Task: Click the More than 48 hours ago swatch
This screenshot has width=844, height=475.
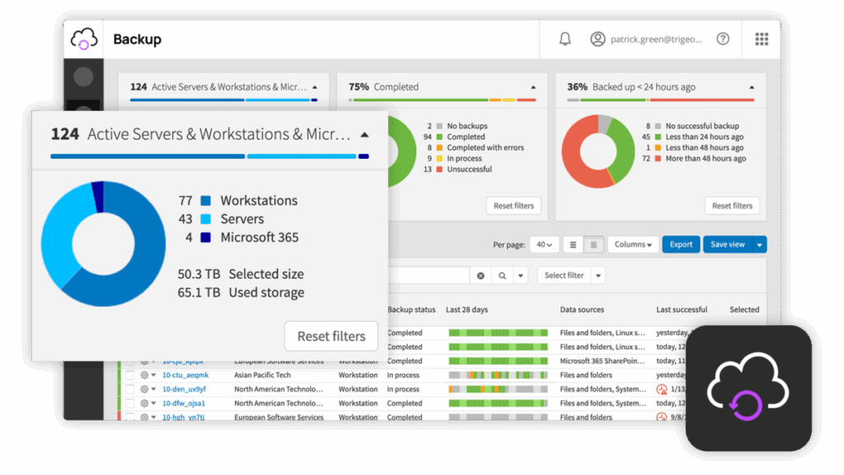Action: (658, 159)
